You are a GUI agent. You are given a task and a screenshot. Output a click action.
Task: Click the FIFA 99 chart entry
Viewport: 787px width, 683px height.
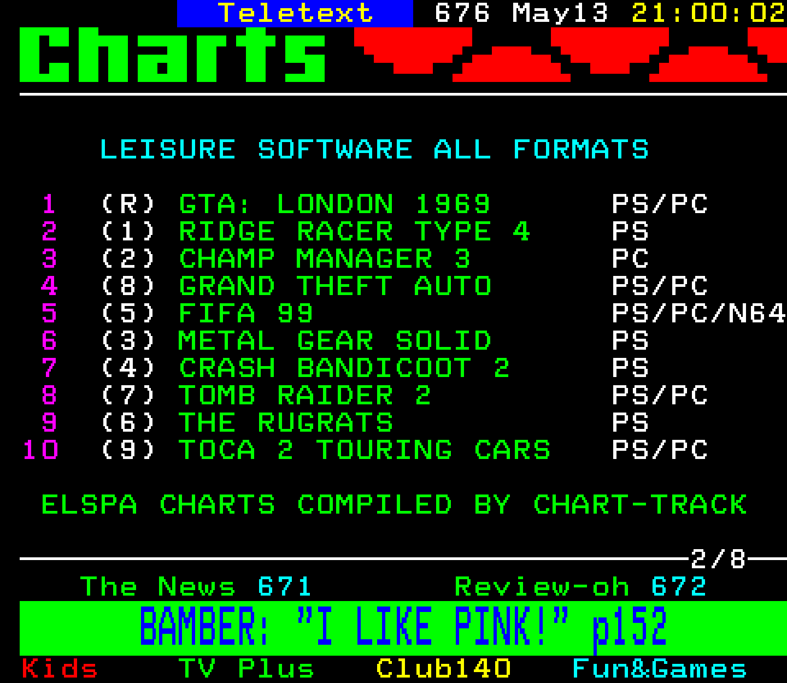pyautogui.click(x=246, y=313)
